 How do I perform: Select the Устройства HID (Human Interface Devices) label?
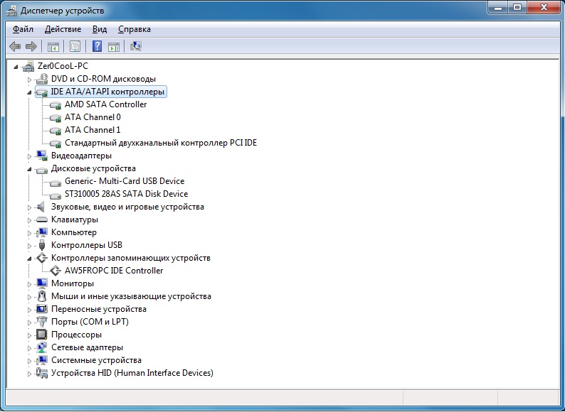click(132, 373)
